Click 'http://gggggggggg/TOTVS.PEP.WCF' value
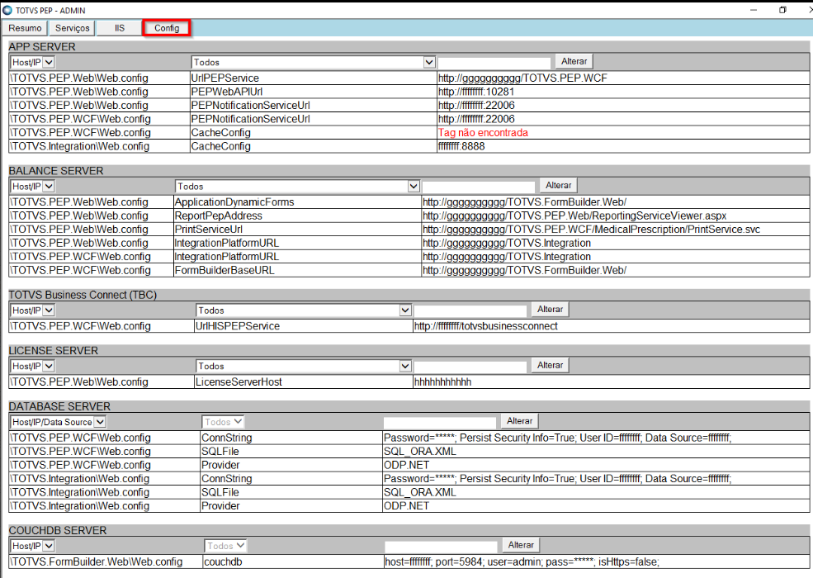 [x=522, y=78]
